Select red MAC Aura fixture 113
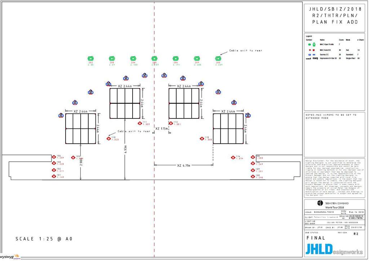The width and height of the screenshot is (369, 261). 202,138
